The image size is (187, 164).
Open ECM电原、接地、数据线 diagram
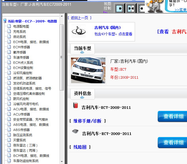click(31, 42)
